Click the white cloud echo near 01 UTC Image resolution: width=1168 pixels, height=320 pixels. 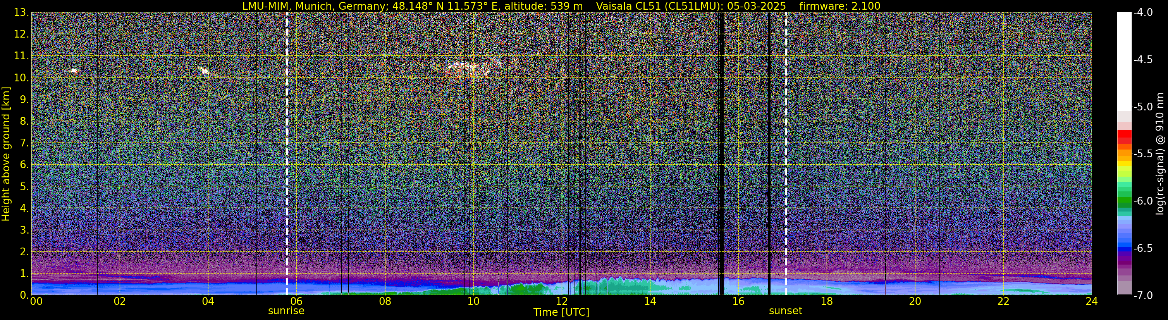[x=74, y=71]
